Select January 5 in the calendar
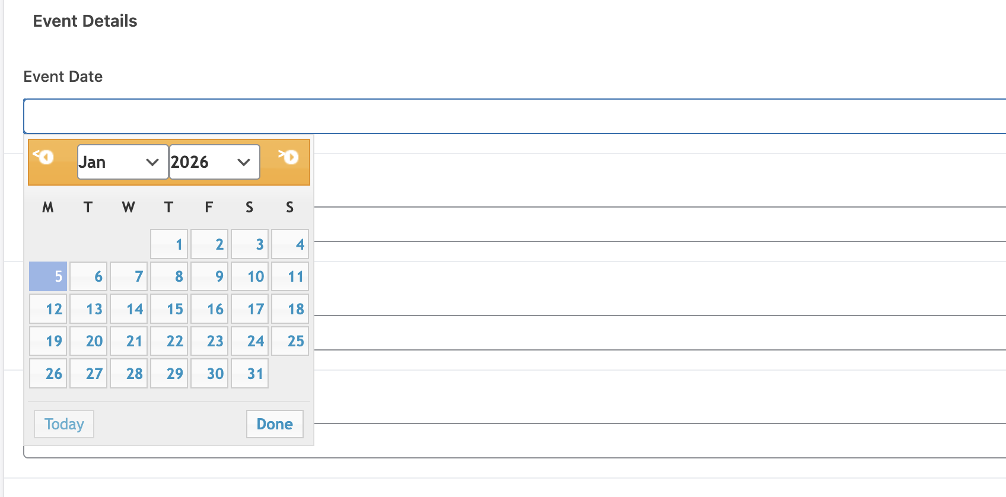1006x497 pixels. click(x=48, y=276)
